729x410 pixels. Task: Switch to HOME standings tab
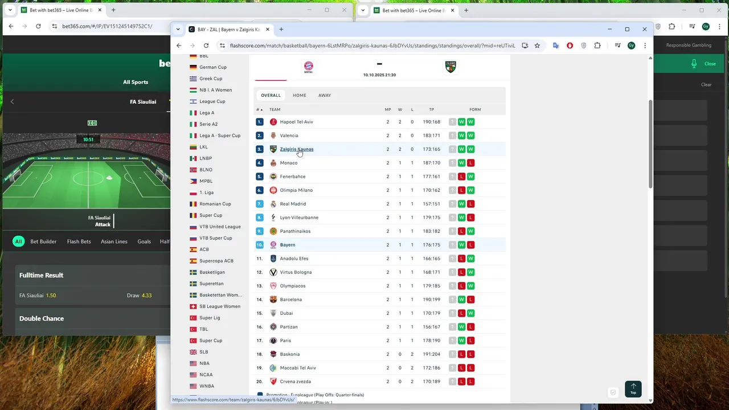[x=300, y=95]
